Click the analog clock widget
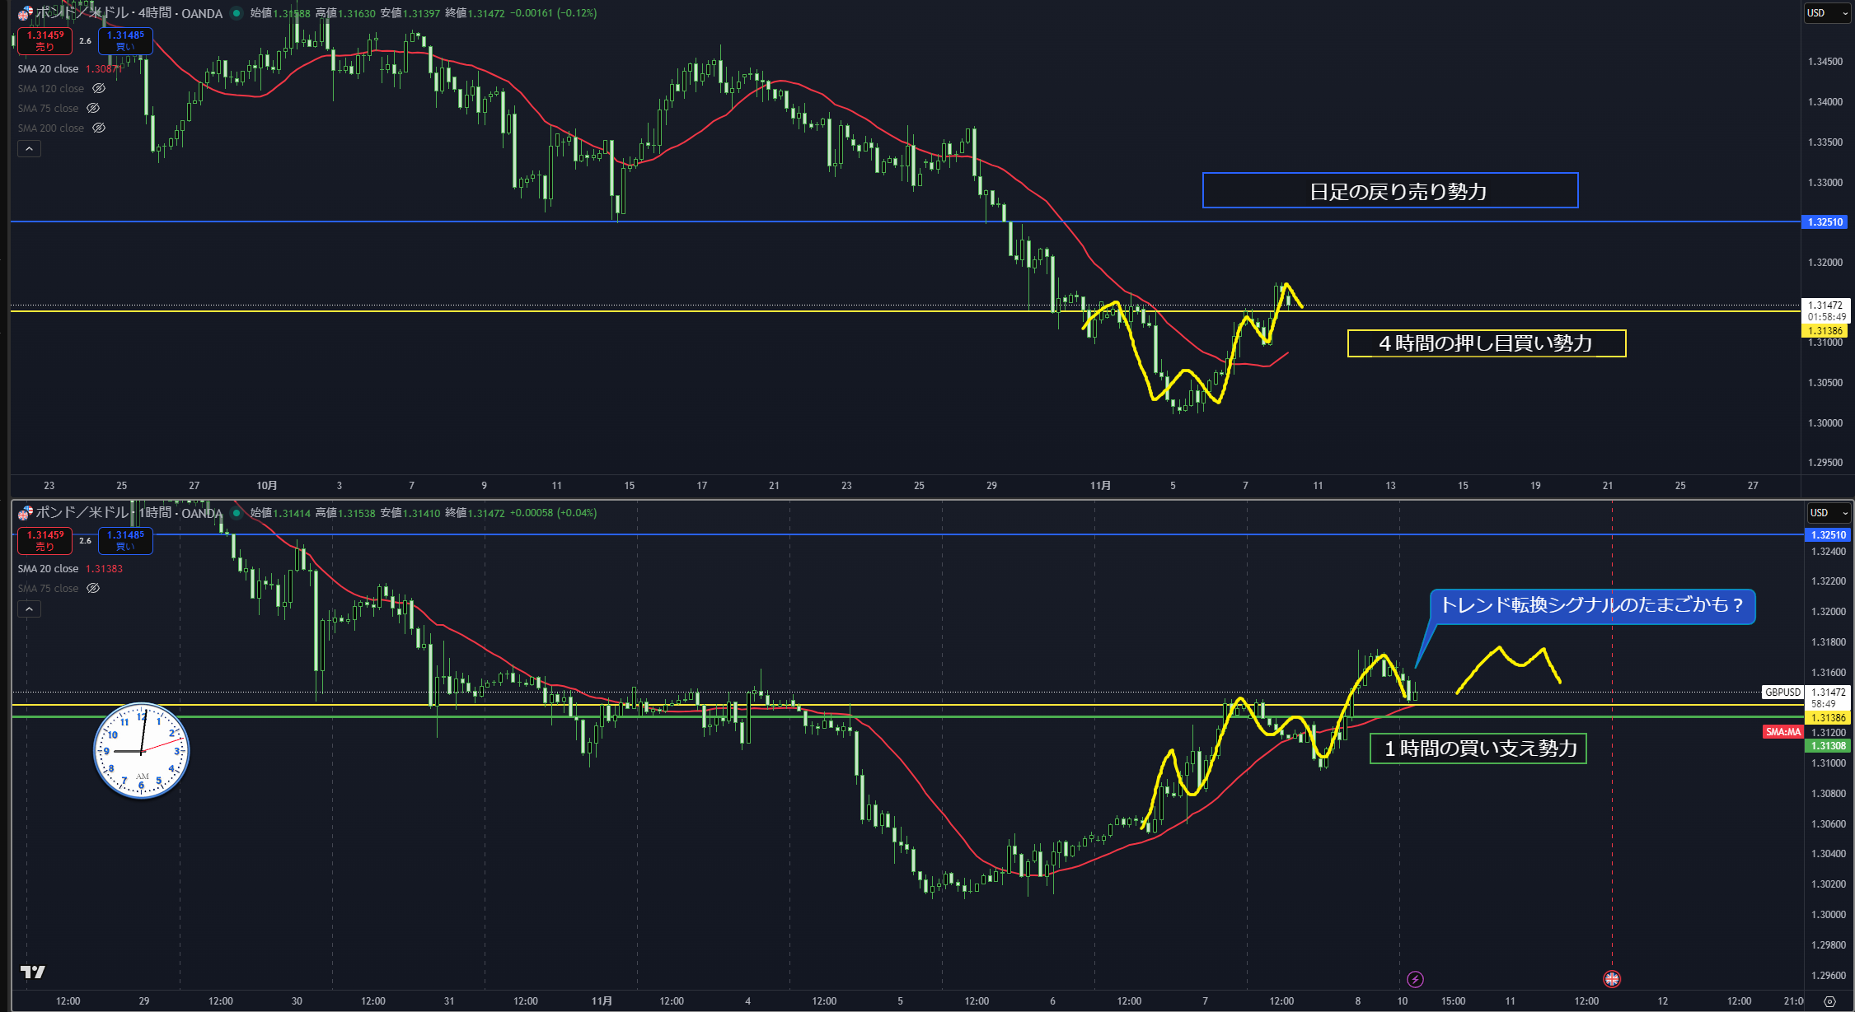 pyautogui.click(x=142, y=751)
